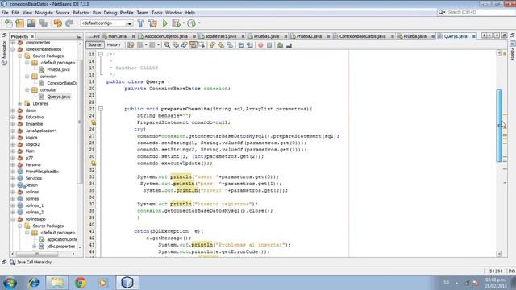
Task: Click the Previous Bookmark icon
Action: 212,45
